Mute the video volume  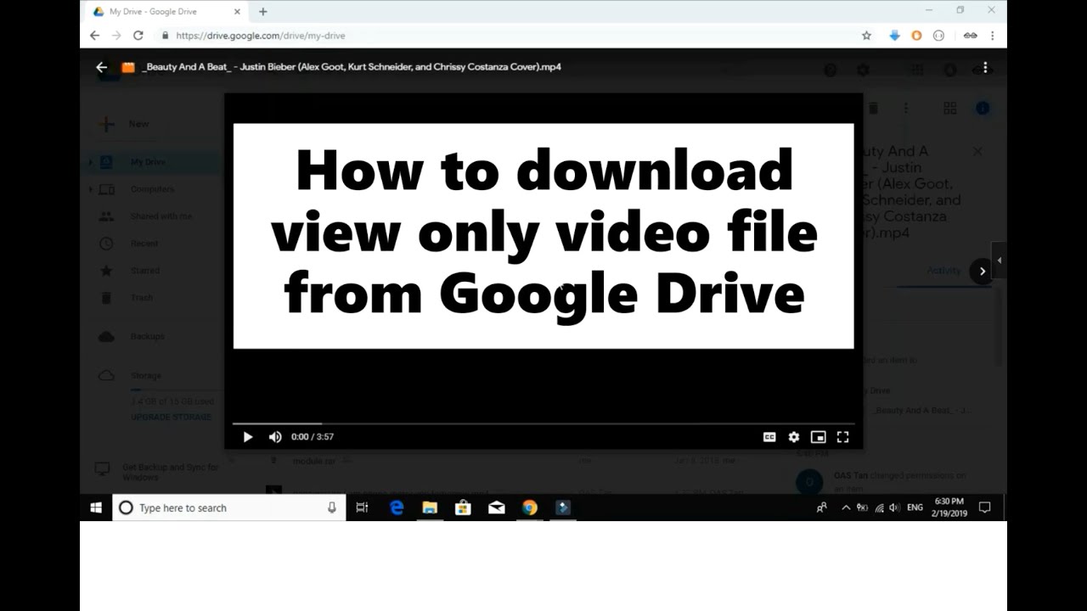pos(275,437)
